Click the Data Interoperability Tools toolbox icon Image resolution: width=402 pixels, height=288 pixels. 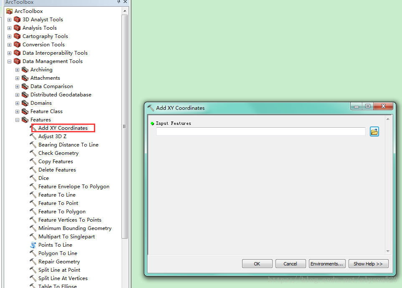click(17, 53)
